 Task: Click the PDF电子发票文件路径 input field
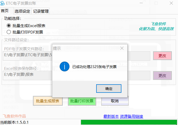tap(76, 56)
